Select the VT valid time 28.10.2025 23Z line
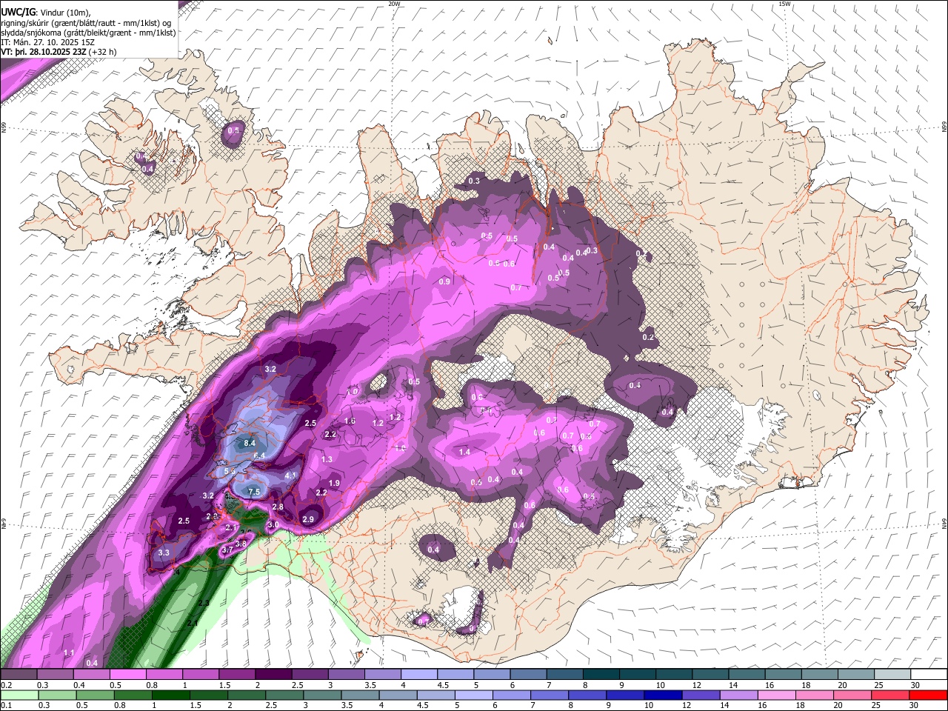948x711 pixels. [59, 51]
